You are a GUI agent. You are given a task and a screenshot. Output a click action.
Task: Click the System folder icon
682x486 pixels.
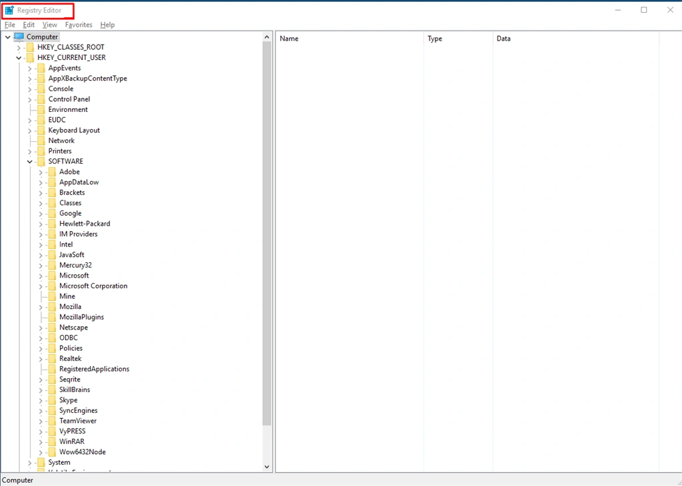[x=41, y=462]
